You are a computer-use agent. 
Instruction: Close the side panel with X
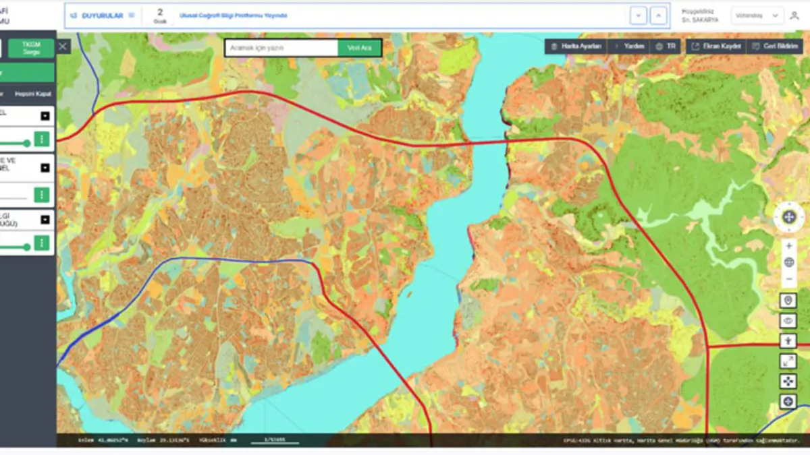(63, 47)
